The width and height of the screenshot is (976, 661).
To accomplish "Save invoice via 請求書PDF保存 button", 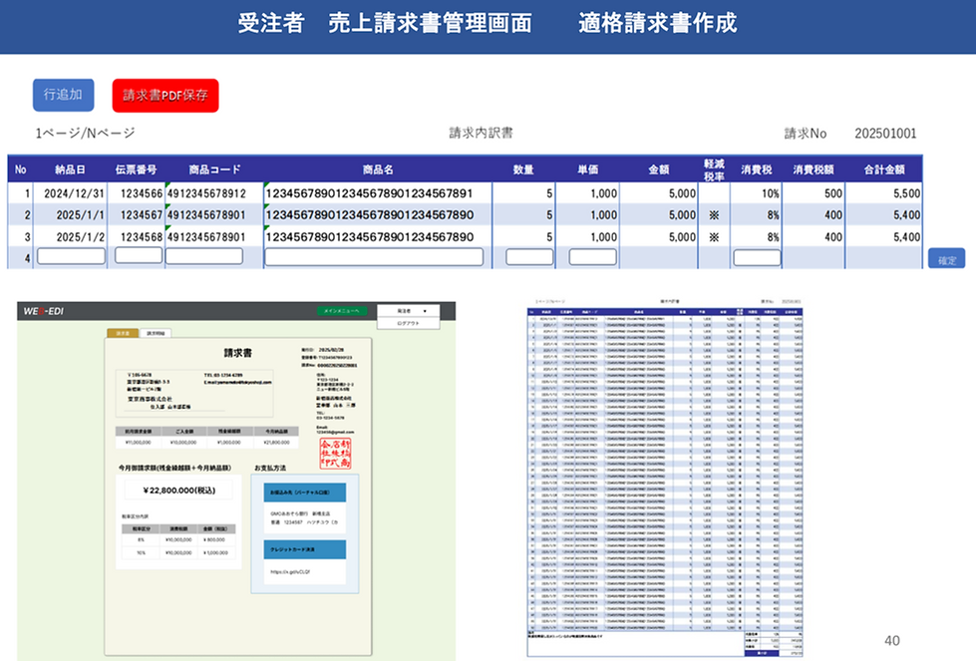I will pos(165,96).
